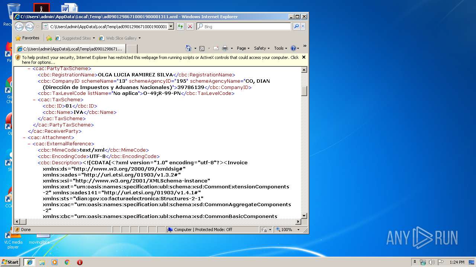Screen dimensions: 476x267
Task: Open Chrome from the taskbar
Action: pyautogui.click(x=67, y=262)
